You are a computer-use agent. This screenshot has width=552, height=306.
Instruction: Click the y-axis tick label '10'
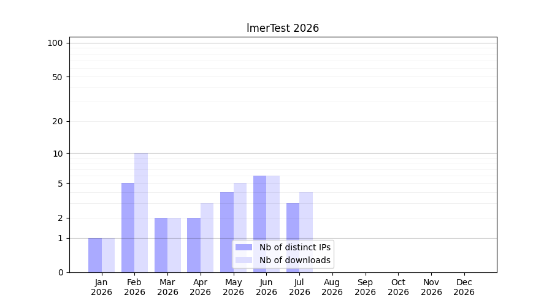click(58, 154)
